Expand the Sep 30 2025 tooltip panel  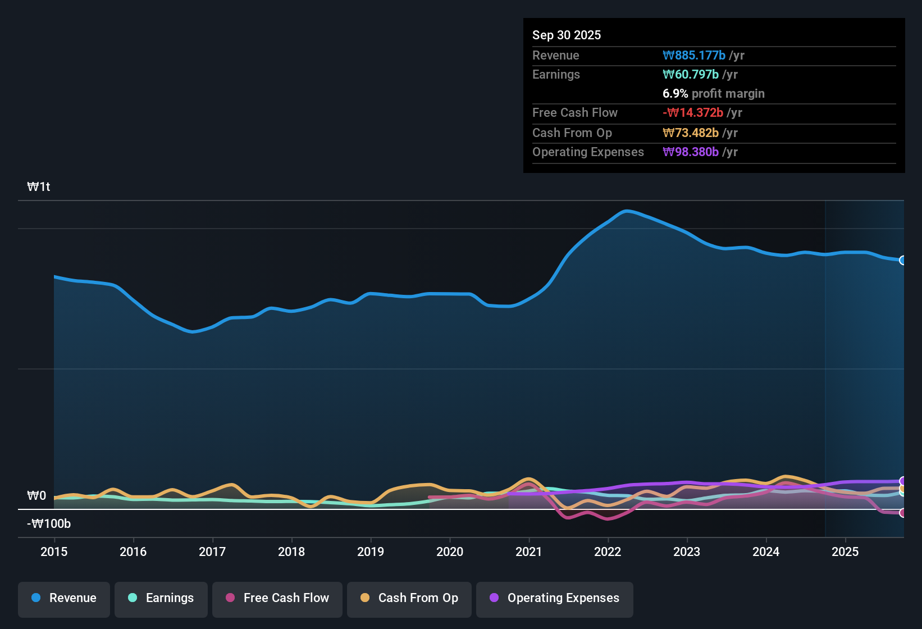pos(713,95)
